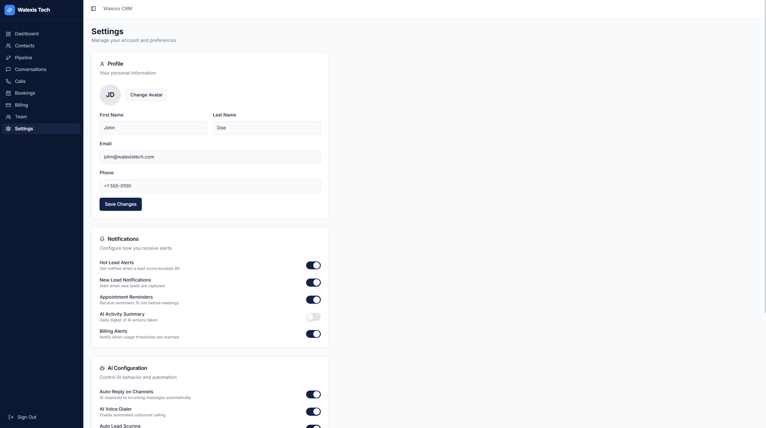Image resolution: width=766 pixels, height=428 pixels.
Task: Turn off the AI Voice Dialer
Action: coord(313,412)
